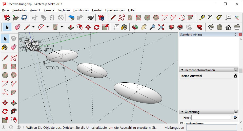This screenshot has width=243, height=131.
Task: Select the Axes tool
Action: coord(236,18)
